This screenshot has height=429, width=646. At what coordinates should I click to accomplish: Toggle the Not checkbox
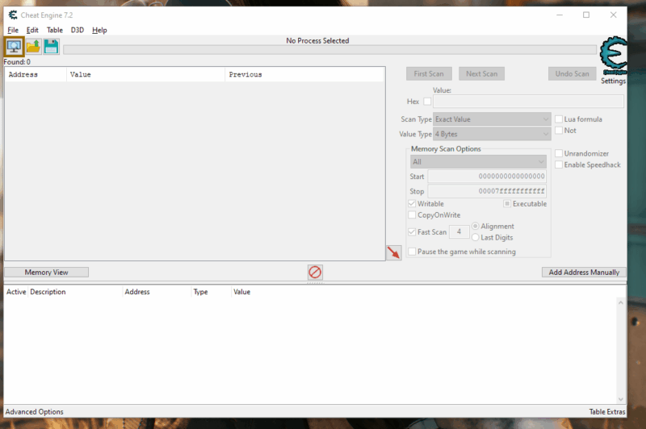click(x=559, y=131)
